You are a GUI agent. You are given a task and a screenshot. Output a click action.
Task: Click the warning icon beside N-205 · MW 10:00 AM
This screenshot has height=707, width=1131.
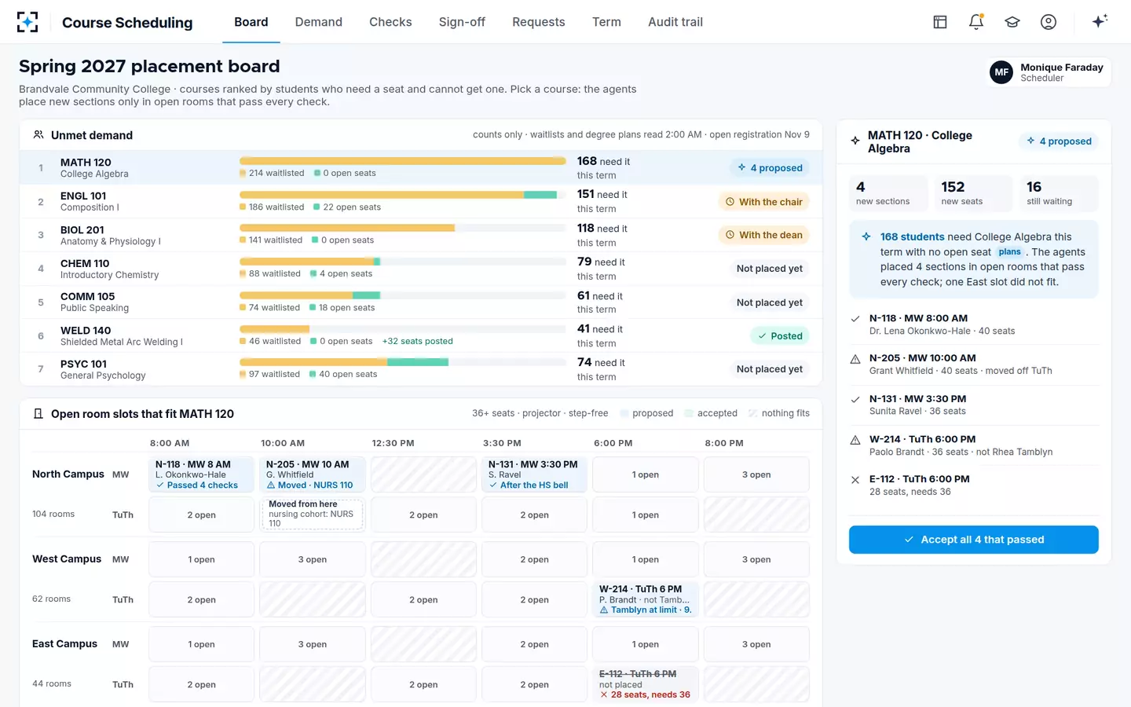coord(855,359)
